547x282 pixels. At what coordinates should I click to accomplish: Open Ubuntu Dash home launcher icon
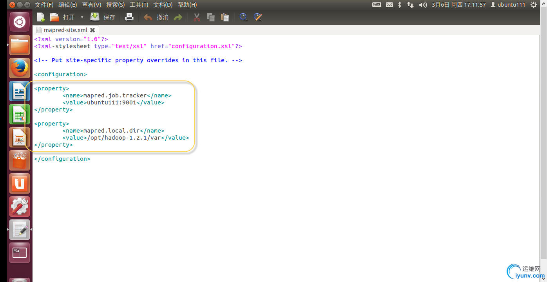pos(20,22)
